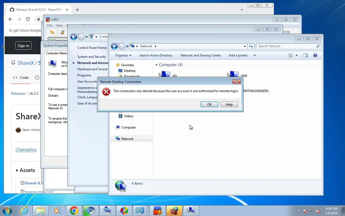Image resolution: width=345 pixels, height=216 pixels.
Task: Refresh the Network explorer window
Action: coord(251,46)
